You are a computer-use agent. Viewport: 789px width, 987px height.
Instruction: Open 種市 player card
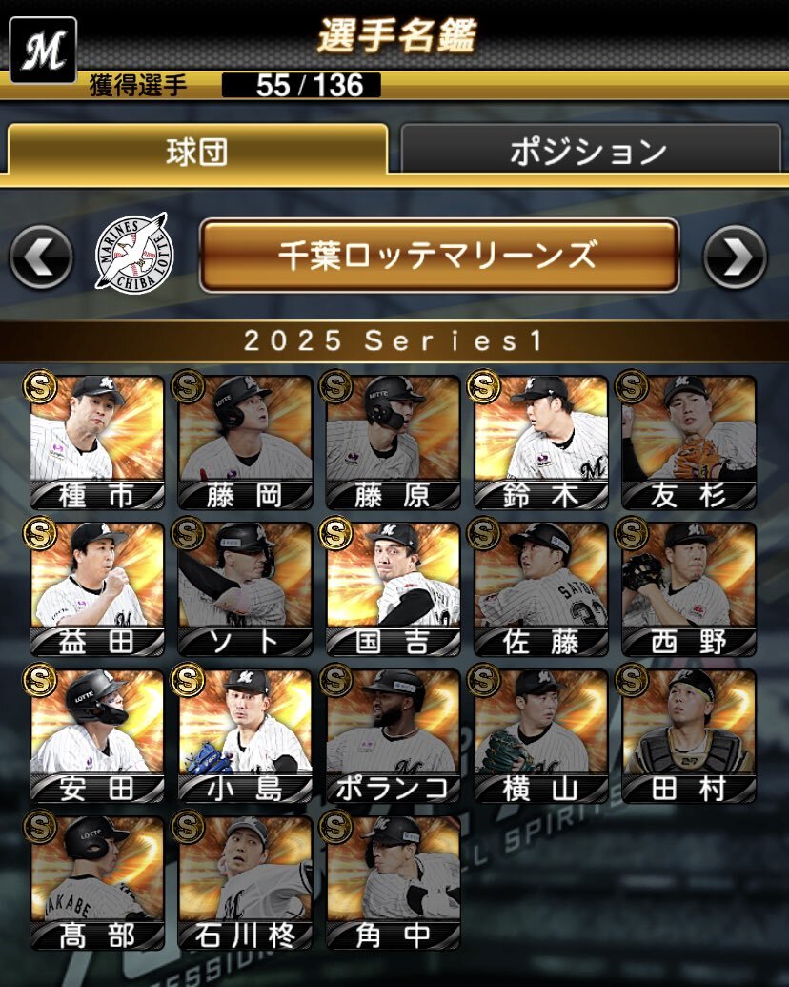point(97,442)
